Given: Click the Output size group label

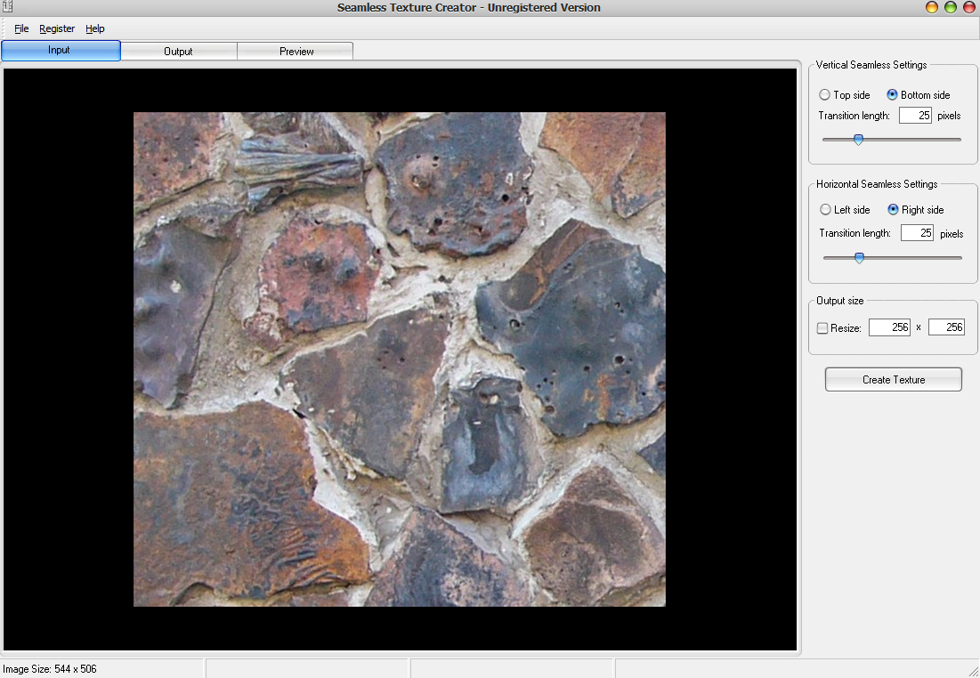Looking at the screenshot, I should (x=840, y=301).
